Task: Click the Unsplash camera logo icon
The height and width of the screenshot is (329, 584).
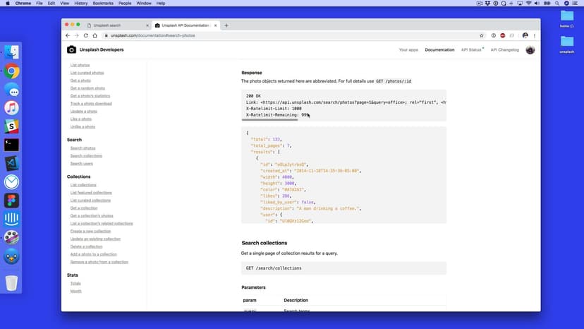Action: pos(71,49)
